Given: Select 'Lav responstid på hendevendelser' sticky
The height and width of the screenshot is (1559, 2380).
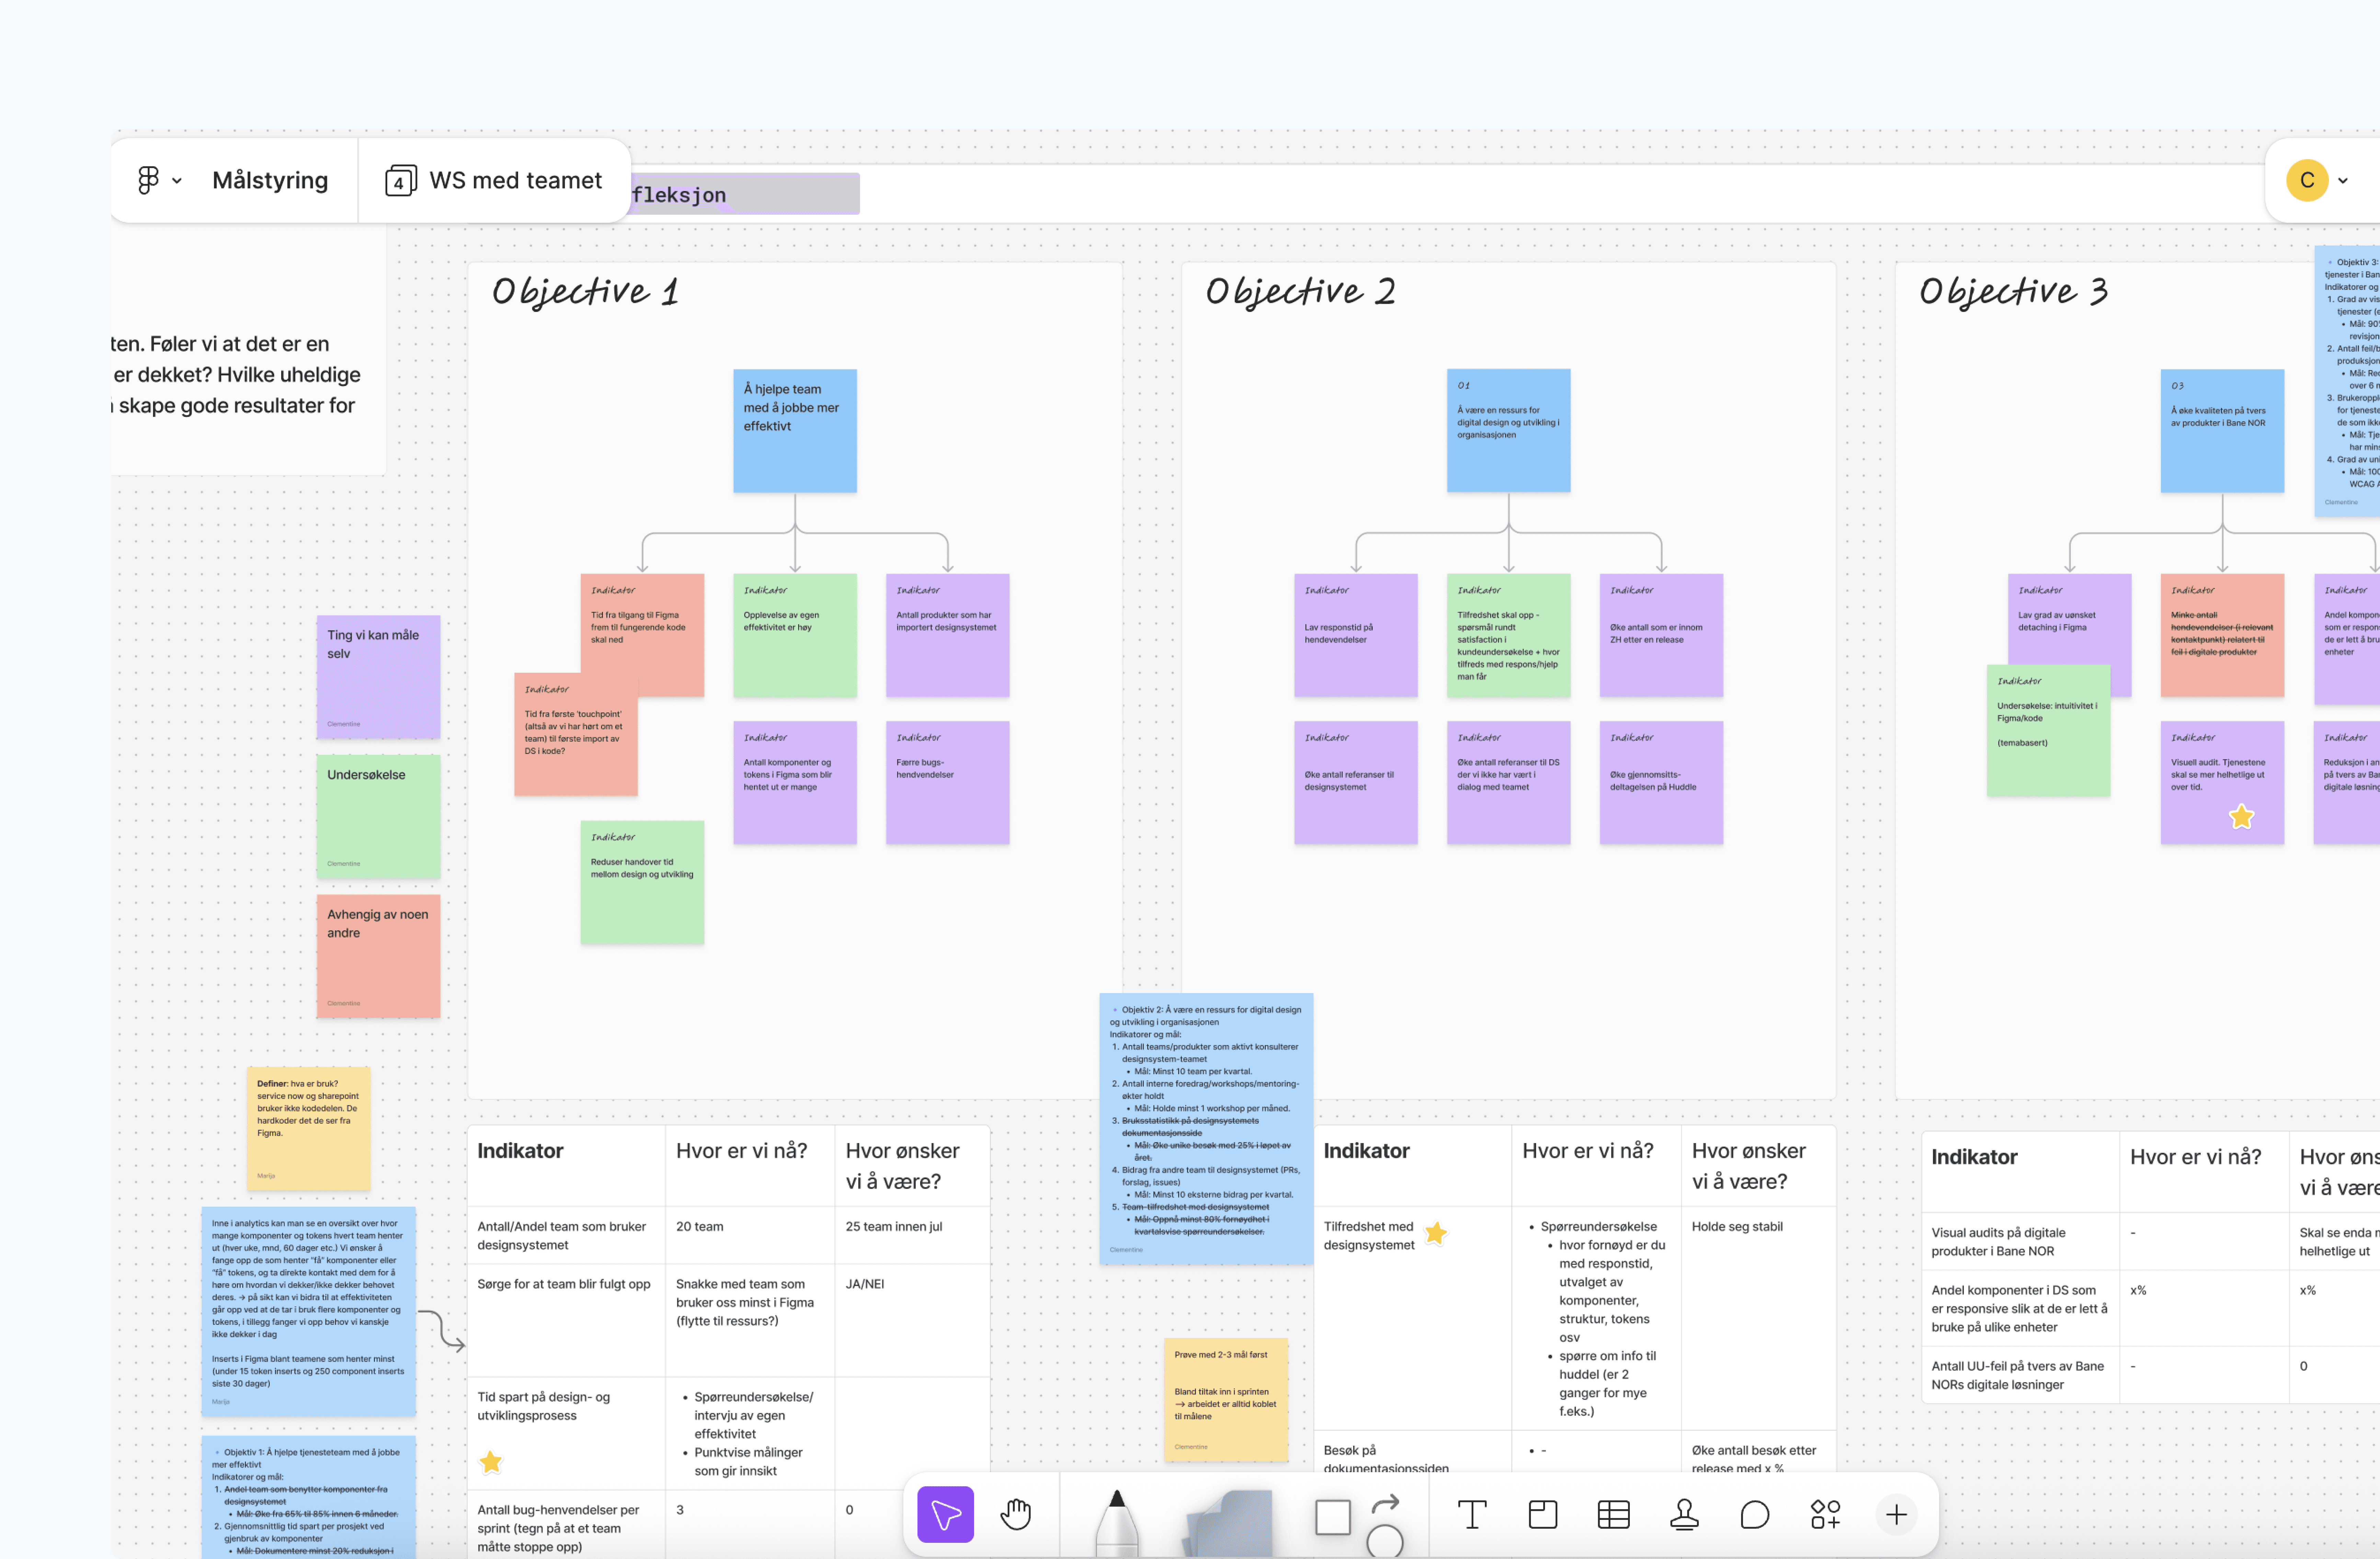Looking at the screenshot, I should [x=1356, y=635].
